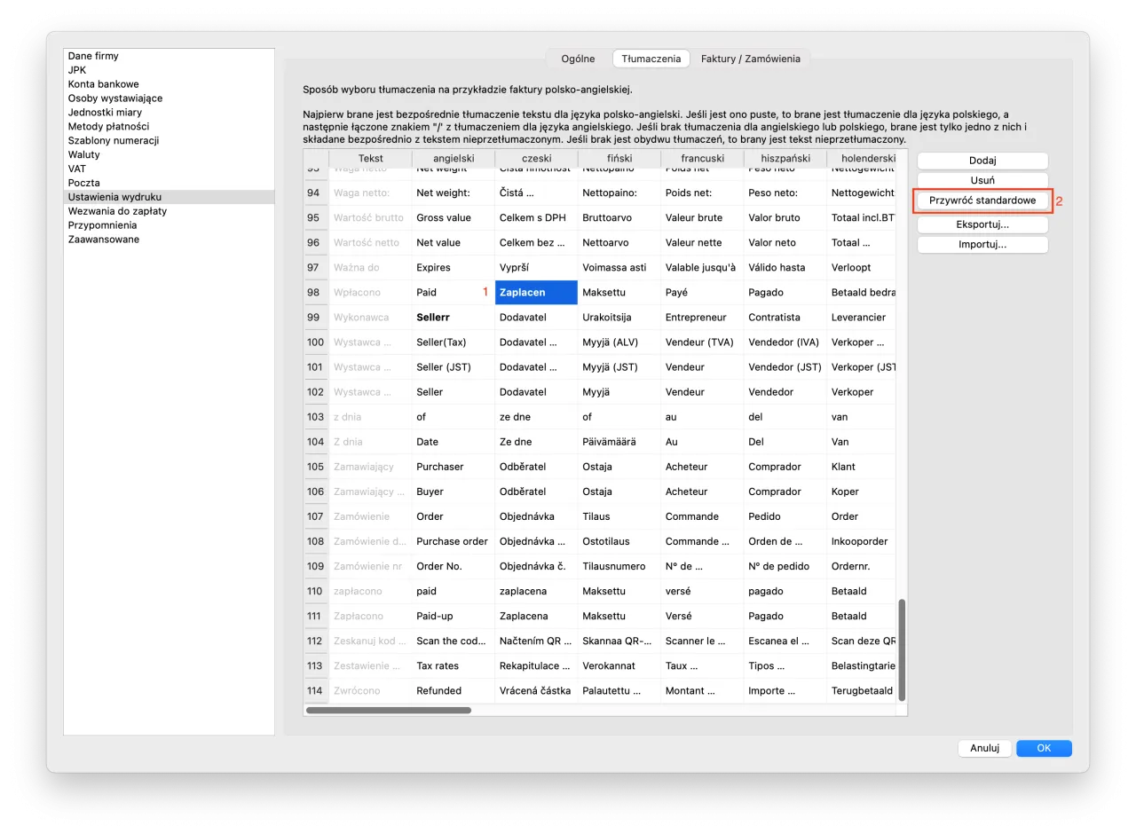
Task: Click the Vyprší cell
Action: tap(536, 267)
